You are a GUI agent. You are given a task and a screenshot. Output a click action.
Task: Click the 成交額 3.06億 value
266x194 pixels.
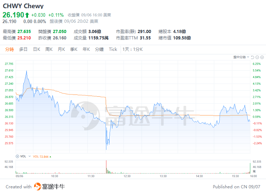(95, 32)
